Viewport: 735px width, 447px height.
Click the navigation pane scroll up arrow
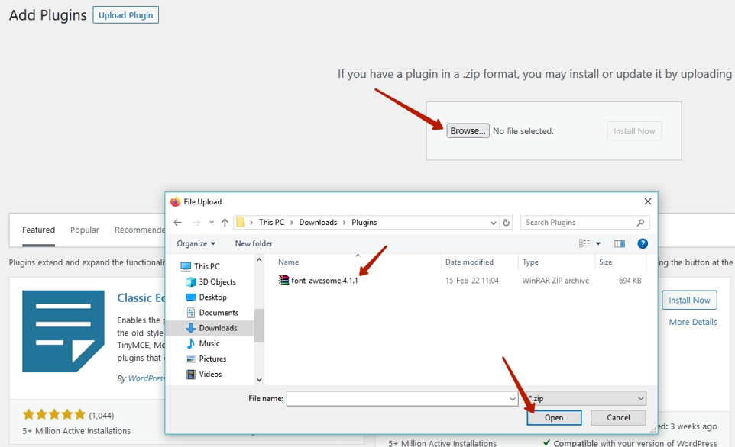259,260
